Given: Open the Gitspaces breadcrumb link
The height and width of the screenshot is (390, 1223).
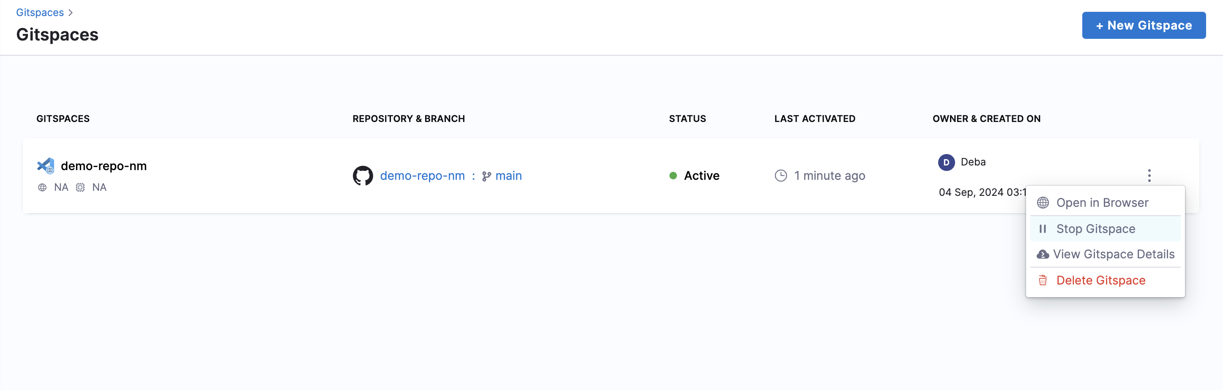Looking at the screenshot, I should [x=40, y=13].
